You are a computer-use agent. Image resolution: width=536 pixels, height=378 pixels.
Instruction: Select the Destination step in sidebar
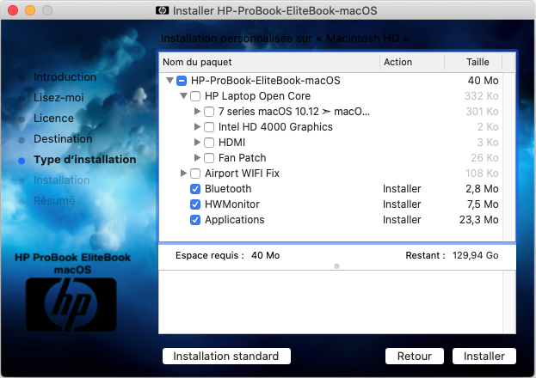coord(63,139)
